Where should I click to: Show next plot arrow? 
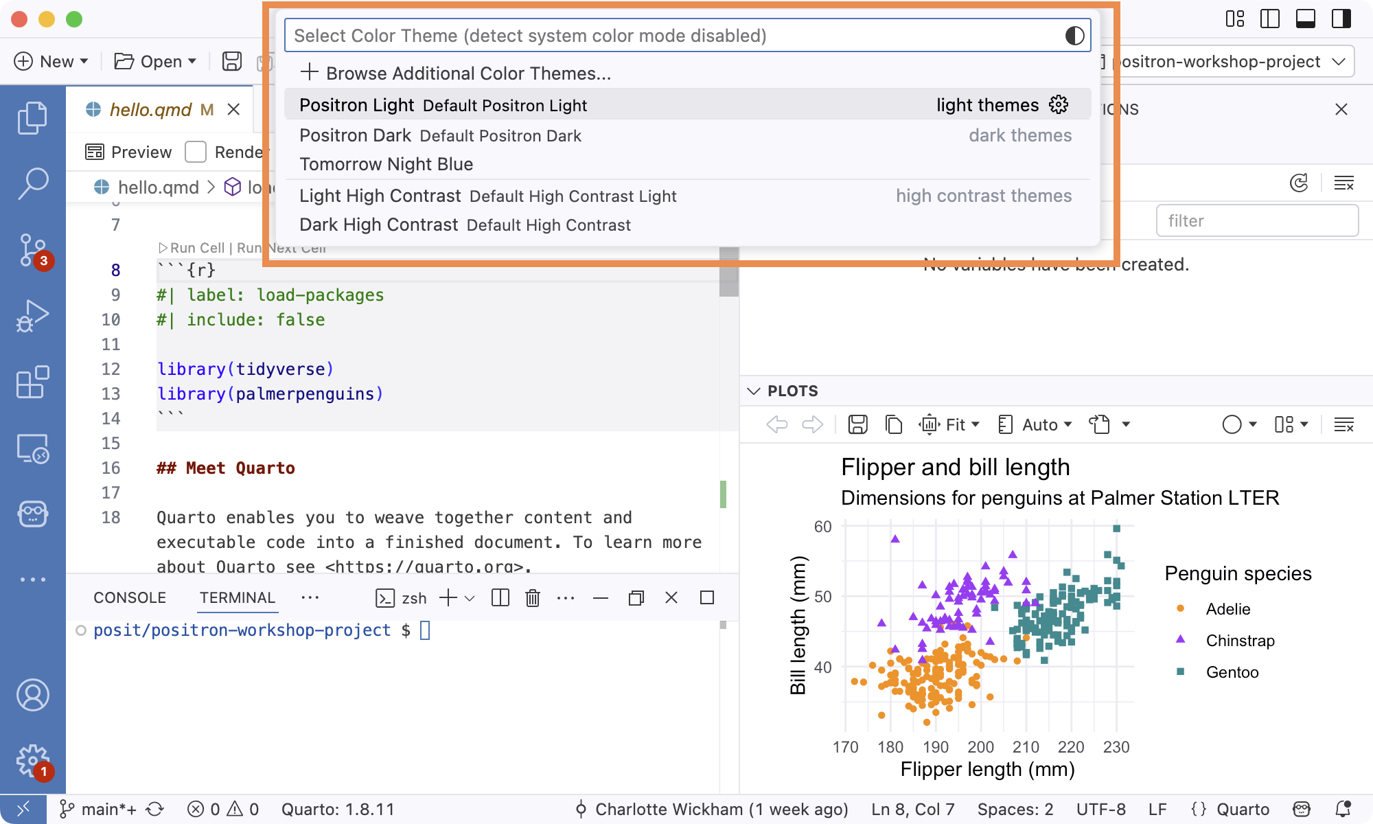[x=812, y=424]
